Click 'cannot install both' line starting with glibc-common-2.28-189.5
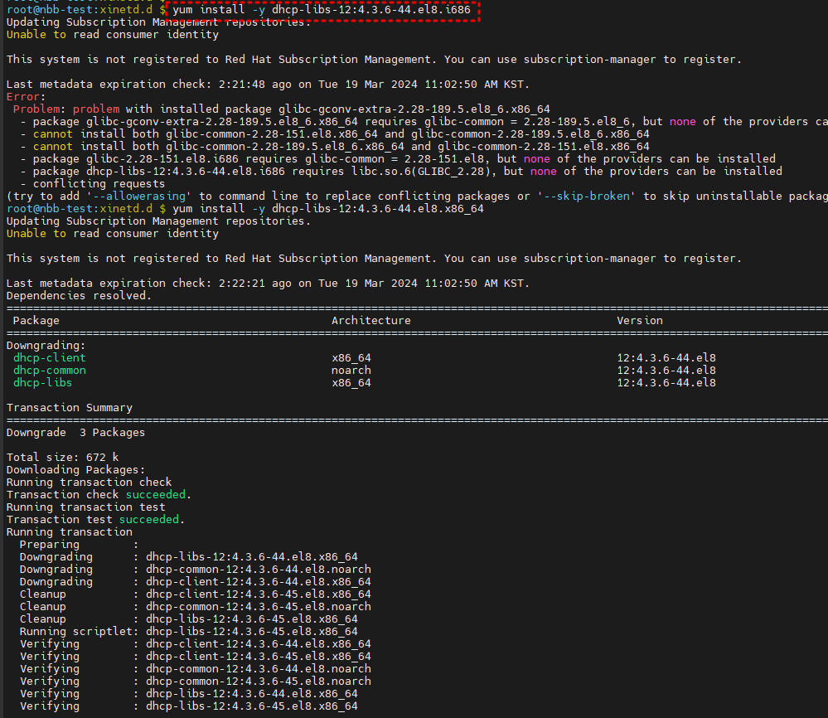The image size is (828, 718). [335, 147]
